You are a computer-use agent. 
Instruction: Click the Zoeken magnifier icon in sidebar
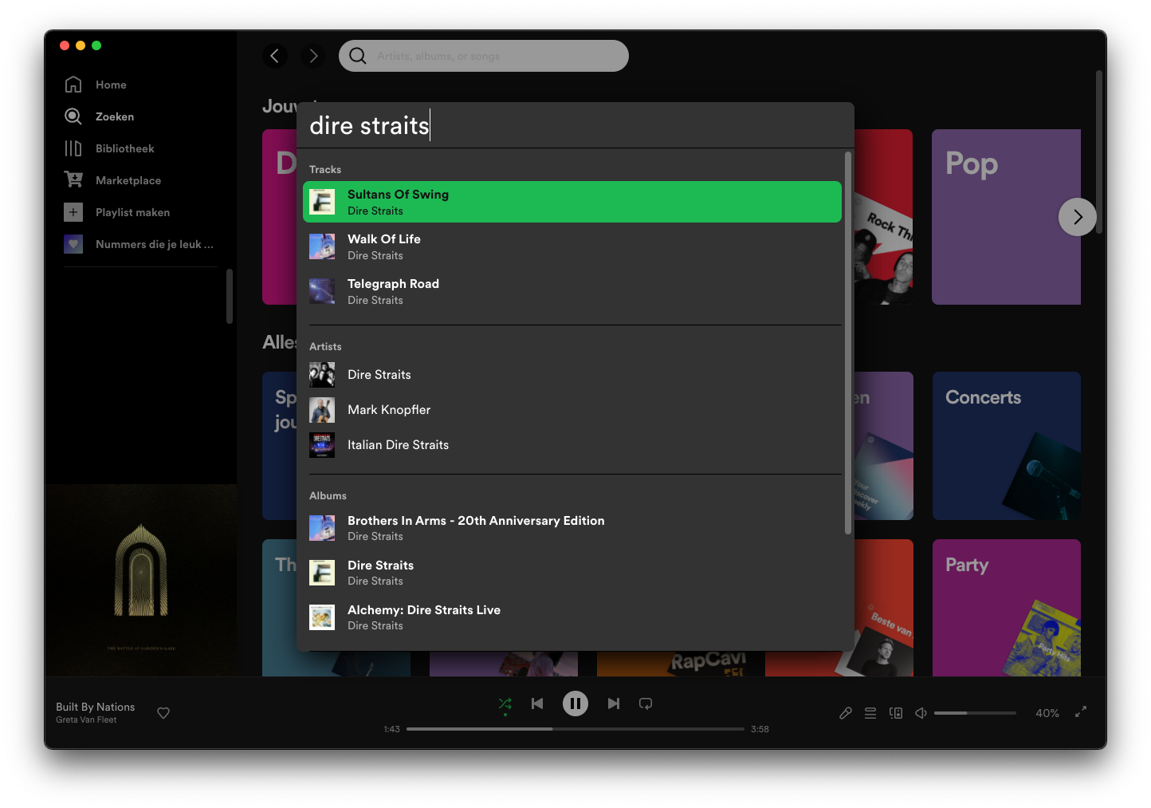(73, 116)
